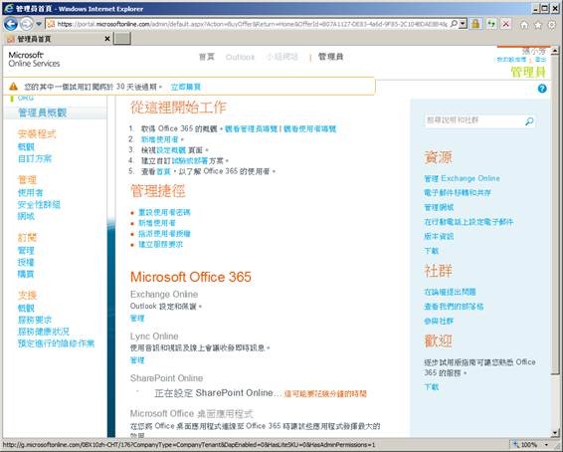Click the yellow warning triangle icon in the banner
The image size is (563, 452).
pos(13,87)
